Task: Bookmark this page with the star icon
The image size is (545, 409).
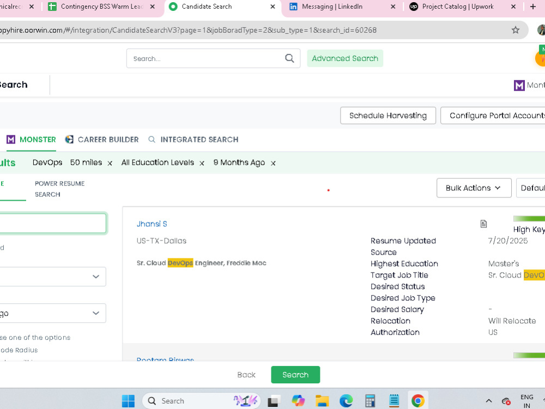Action: 516,30
